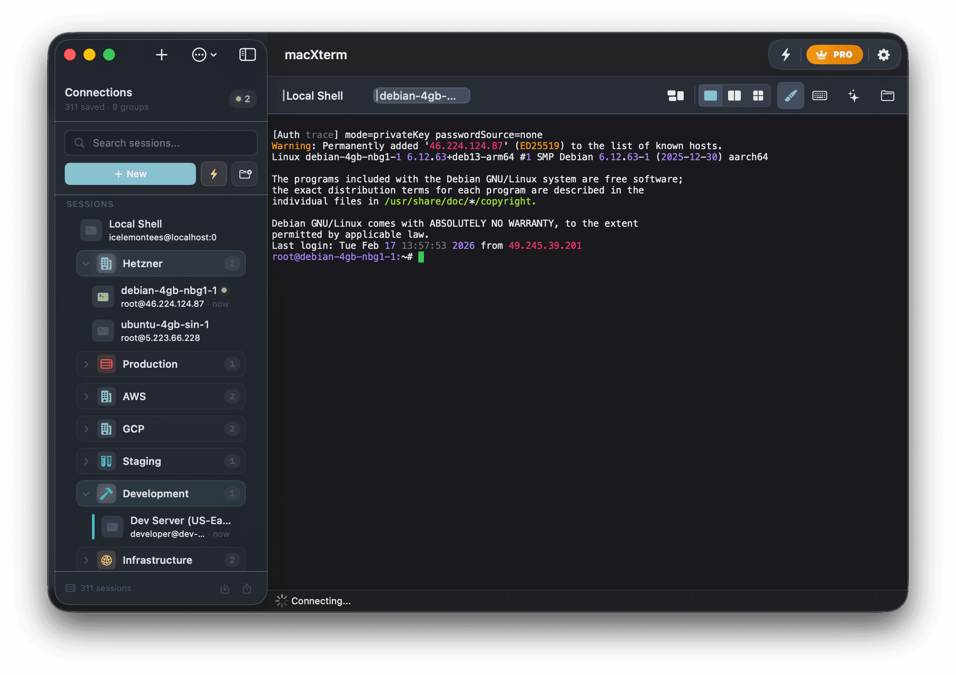This screenshot has height=675, width=956.
Task: Select the four-pane grid layout
Action: (x=758, y=96)
